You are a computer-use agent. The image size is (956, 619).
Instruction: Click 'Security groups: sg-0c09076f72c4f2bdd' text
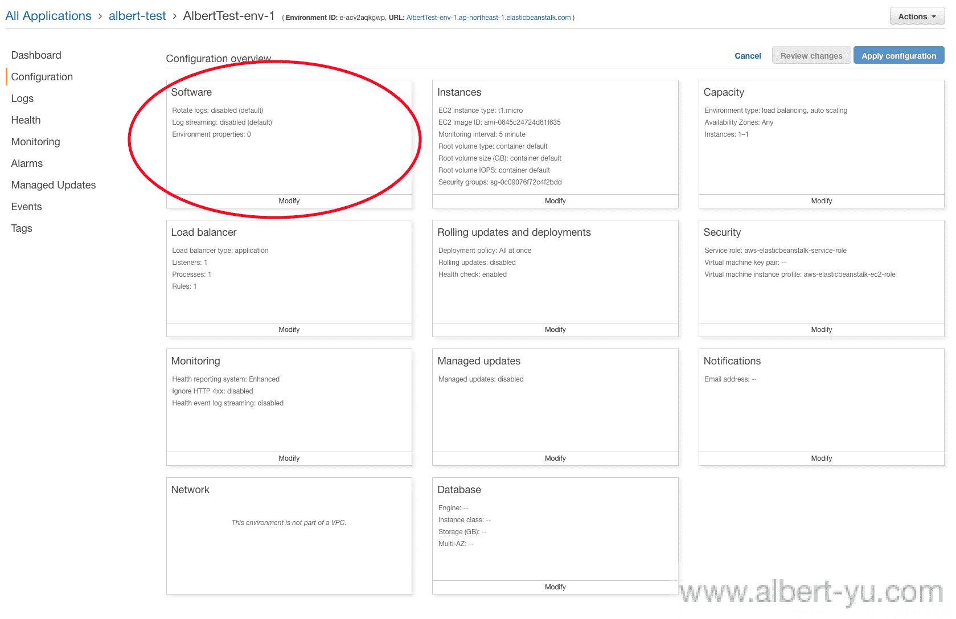pyautogui.click(x=500, y=182)
